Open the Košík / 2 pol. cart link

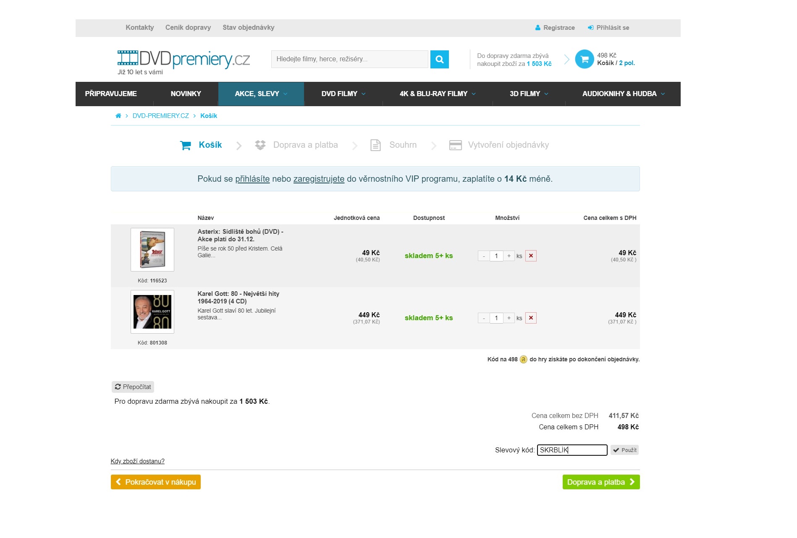[616, 63]
